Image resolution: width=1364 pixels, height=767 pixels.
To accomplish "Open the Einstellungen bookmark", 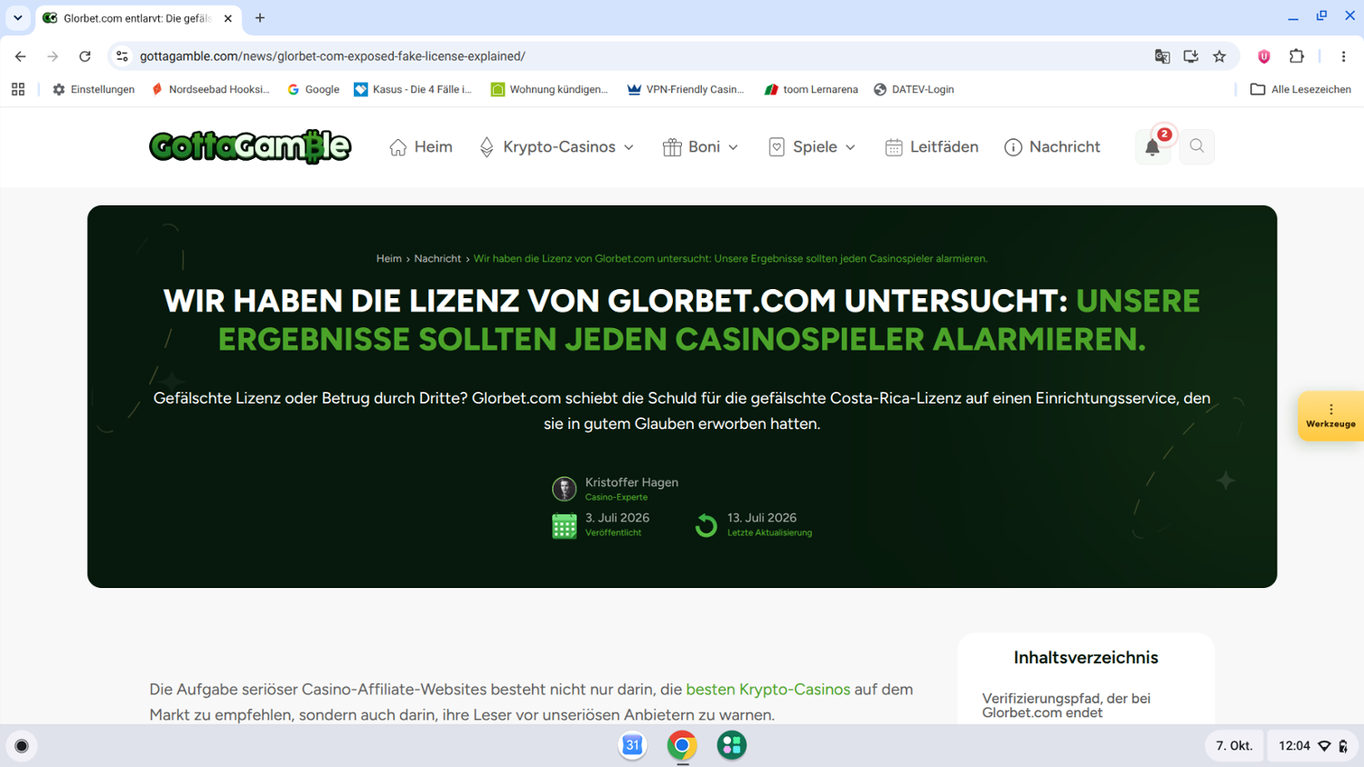I will pos(94,89).
